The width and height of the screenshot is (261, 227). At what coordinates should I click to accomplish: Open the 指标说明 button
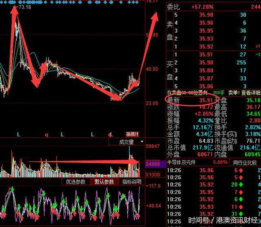[x=132, y=182]
